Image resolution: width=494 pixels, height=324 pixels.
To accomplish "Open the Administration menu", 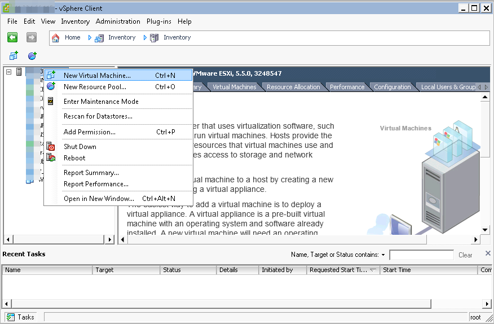I will [118, 21].
